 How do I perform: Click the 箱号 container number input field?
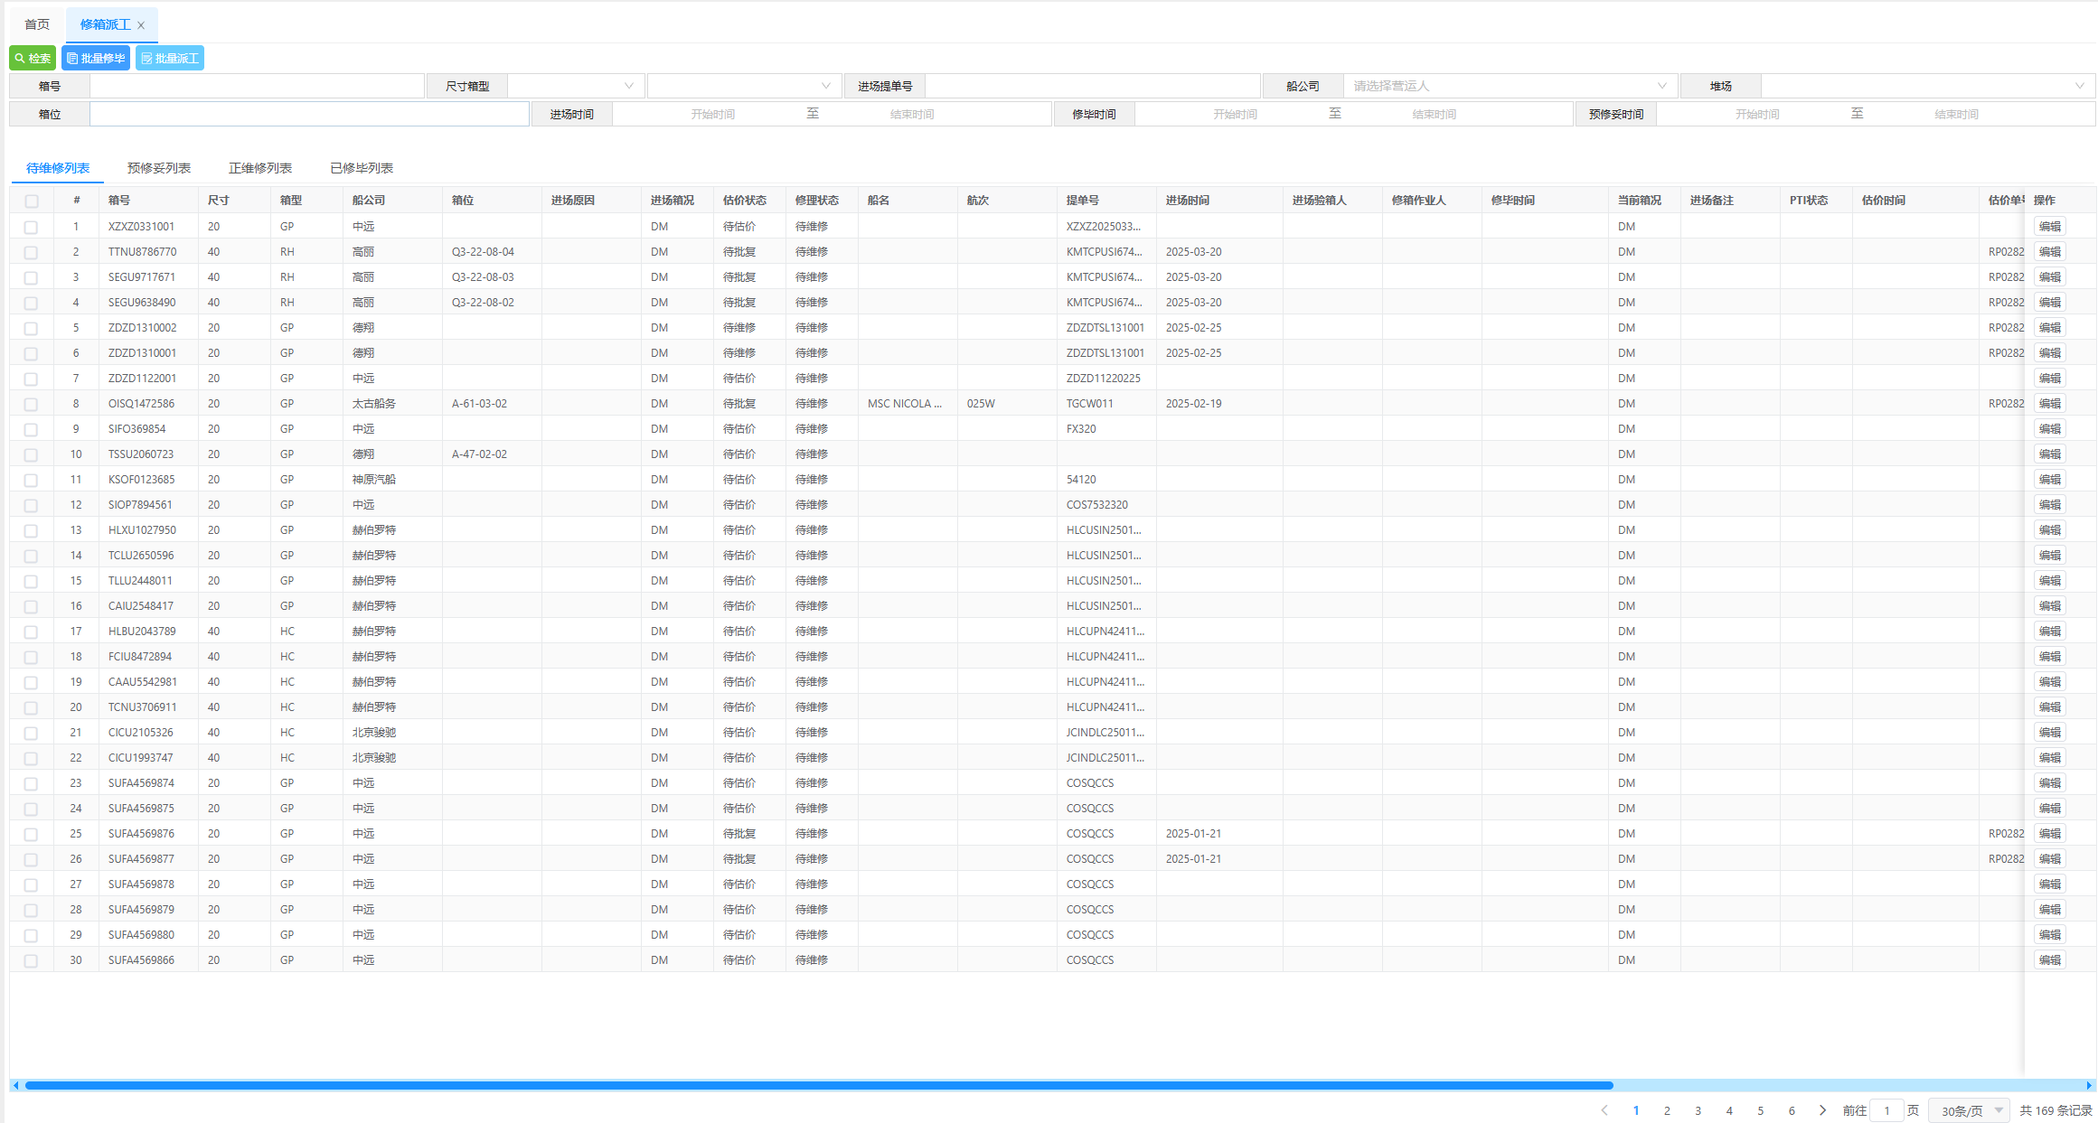point(257,86)
